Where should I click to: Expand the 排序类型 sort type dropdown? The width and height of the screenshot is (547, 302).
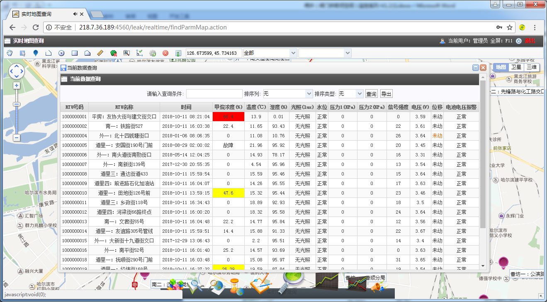pos(350,94)
